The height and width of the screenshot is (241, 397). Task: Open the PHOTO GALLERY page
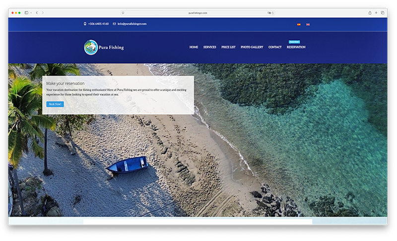(252, 47)
